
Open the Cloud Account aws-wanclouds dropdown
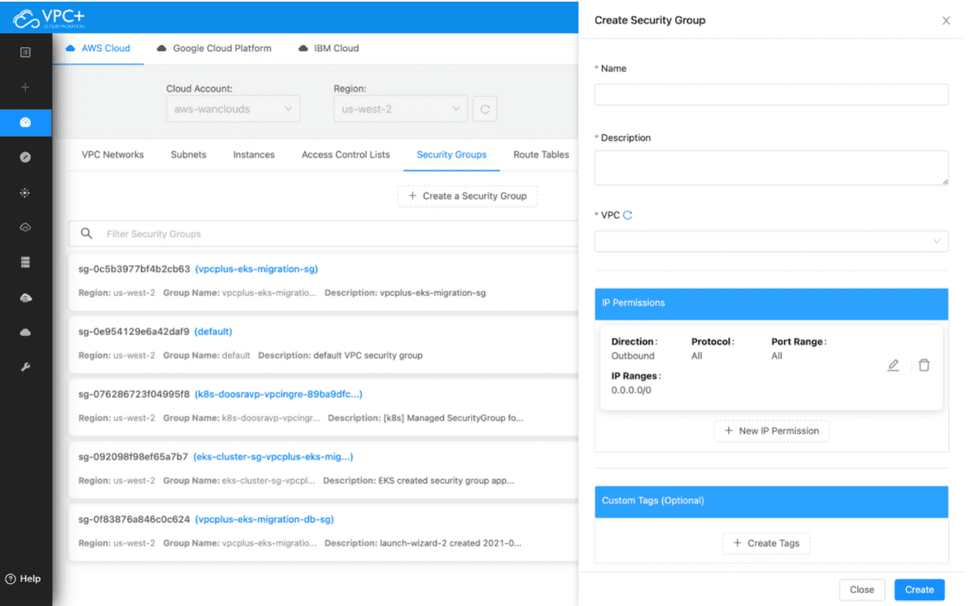(x=233, y=109)
